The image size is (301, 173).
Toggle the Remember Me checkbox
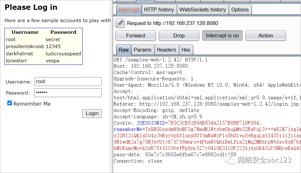point(10,103)
